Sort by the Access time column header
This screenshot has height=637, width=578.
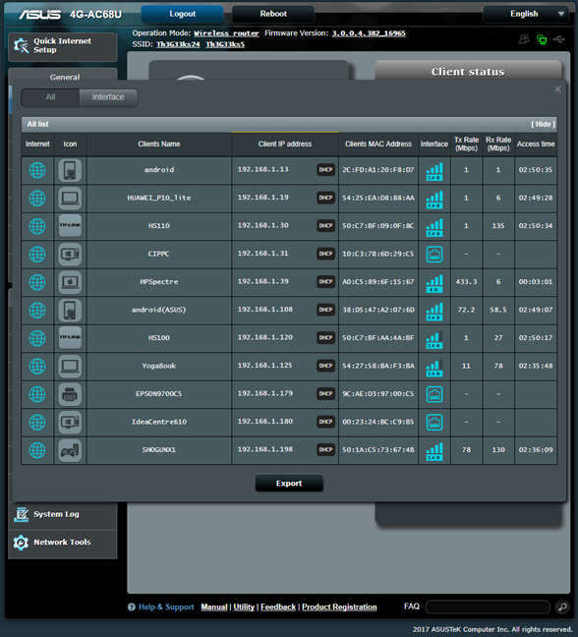[536, 145]
